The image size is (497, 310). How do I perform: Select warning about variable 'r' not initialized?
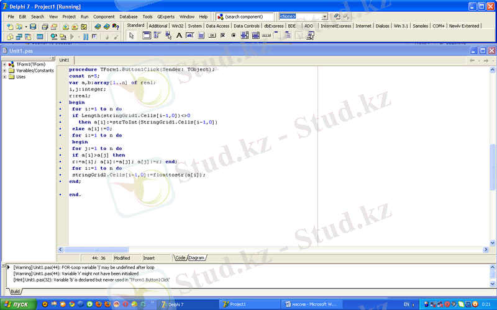pos(76,273)
